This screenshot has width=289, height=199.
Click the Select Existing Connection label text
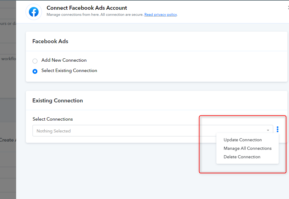[x=69, y=70]
